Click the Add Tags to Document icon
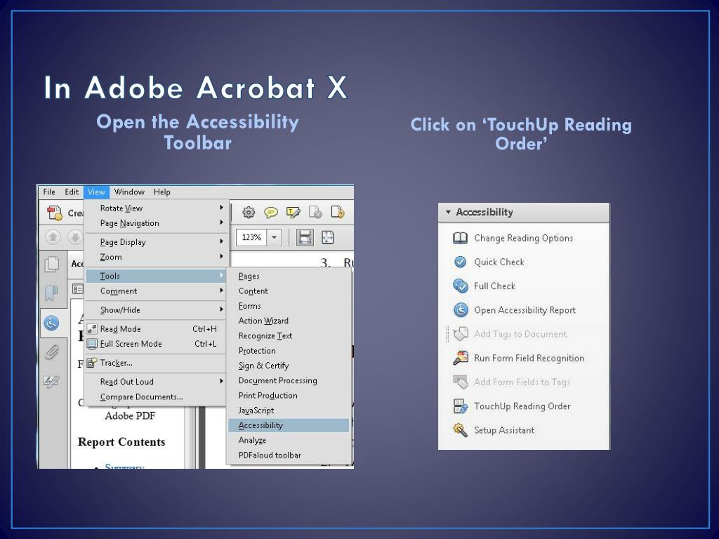719x539 pixels. pos(461,333)
